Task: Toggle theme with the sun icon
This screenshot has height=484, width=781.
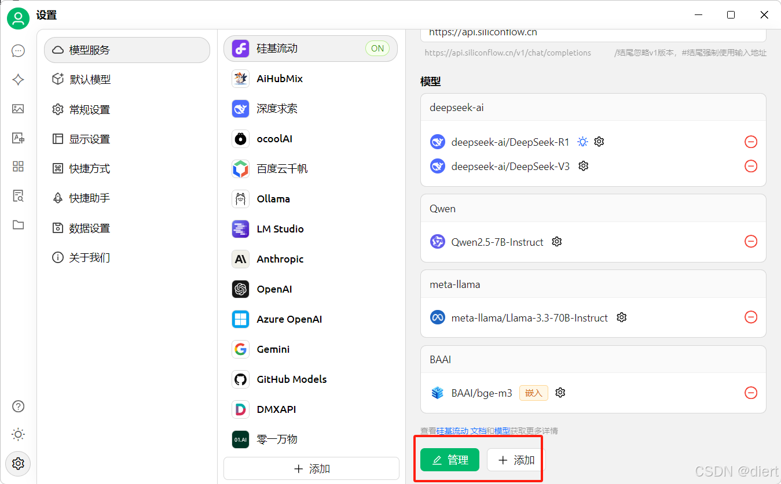Action: point(19,434)
